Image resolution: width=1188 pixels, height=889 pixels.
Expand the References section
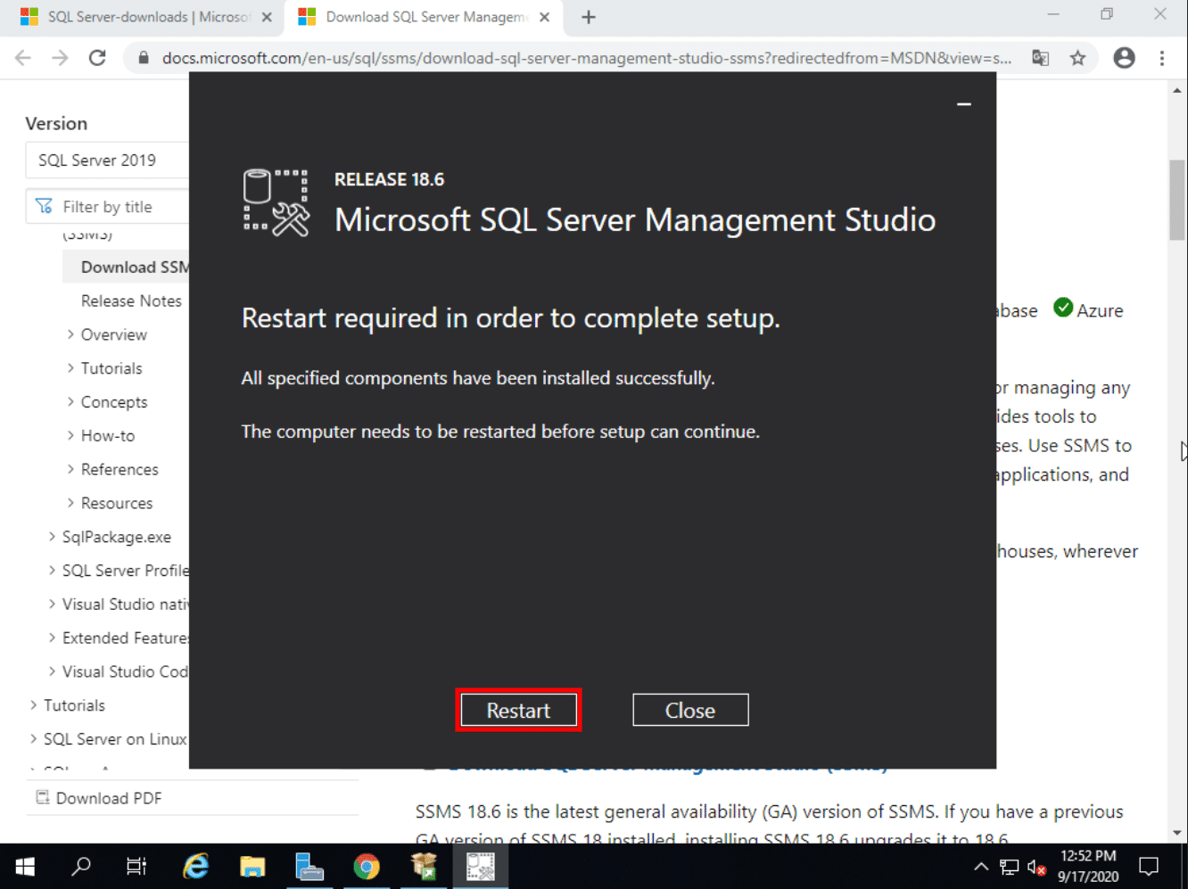point(70,469)
